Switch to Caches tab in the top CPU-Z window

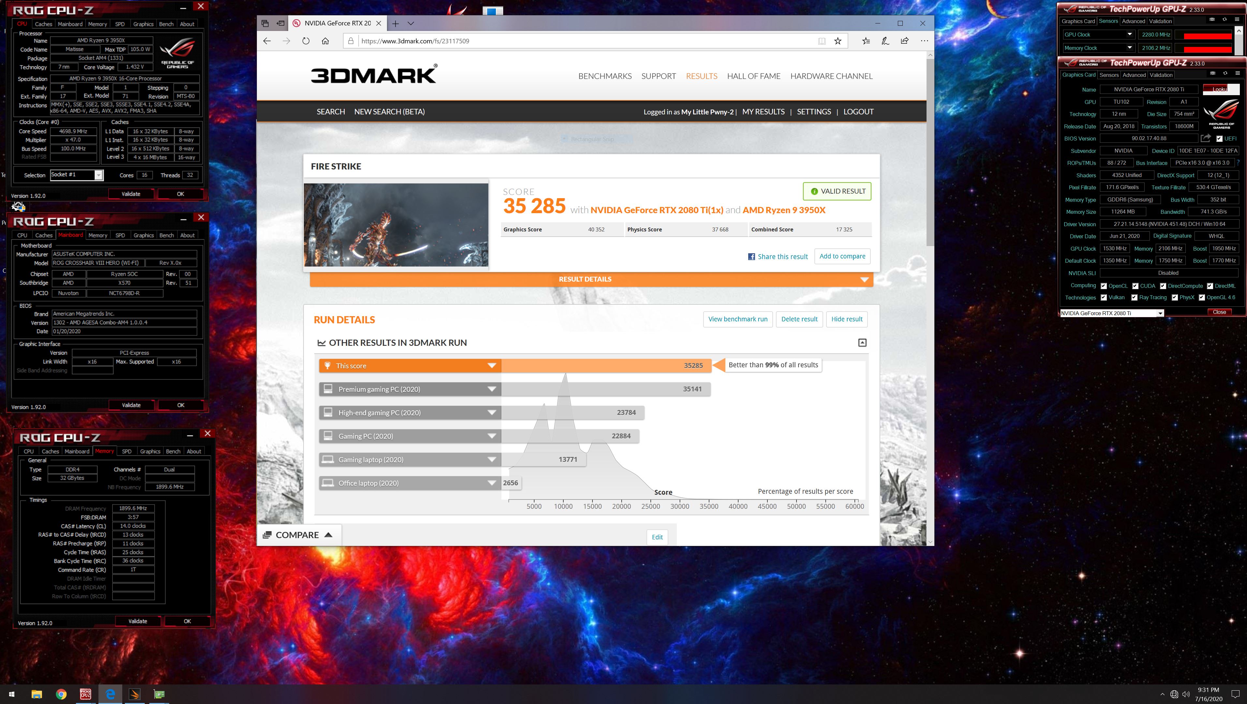tap(43, 24)
